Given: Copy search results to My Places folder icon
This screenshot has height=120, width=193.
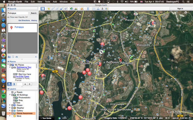Looking at the screenshot, I should pos(9,57).
